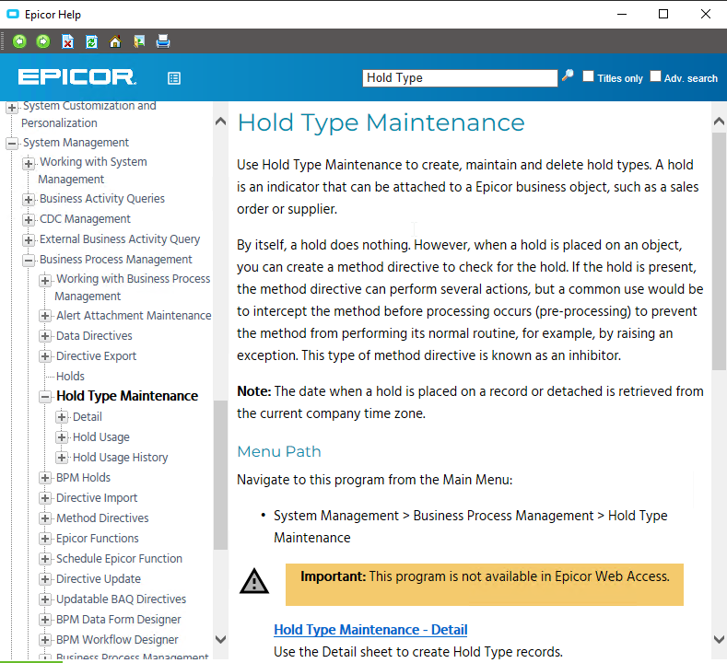This screenshot has width=727, height=663.
Task: Collapse Business Process Management node
Action: 29,261
